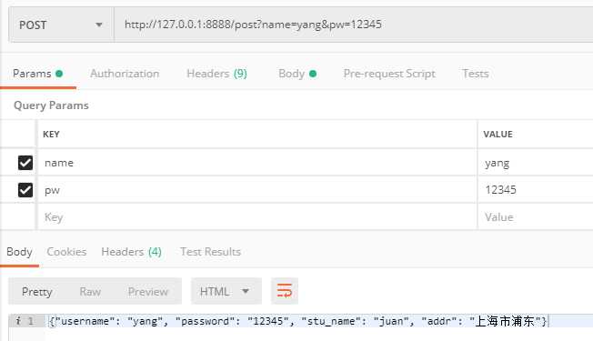Image resolution: width=593 pixels, height=341 pixels.
Task: Click the empty Key placeholder field
Action: tap(256, 217)
